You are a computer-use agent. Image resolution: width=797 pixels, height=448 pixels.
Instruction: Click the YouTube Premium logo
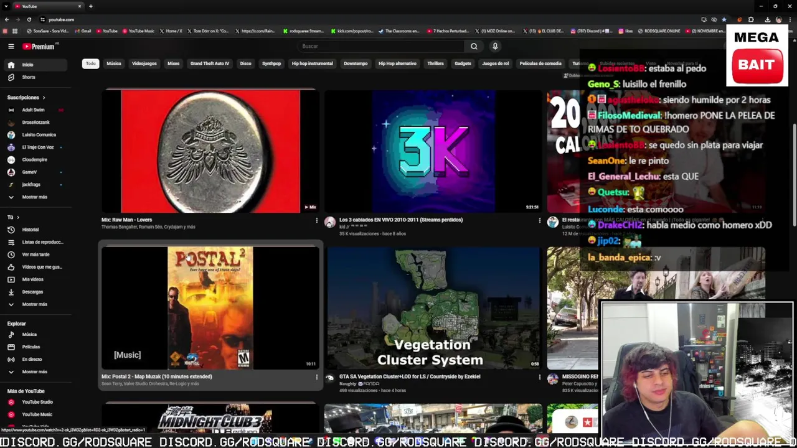coord(40,47)
